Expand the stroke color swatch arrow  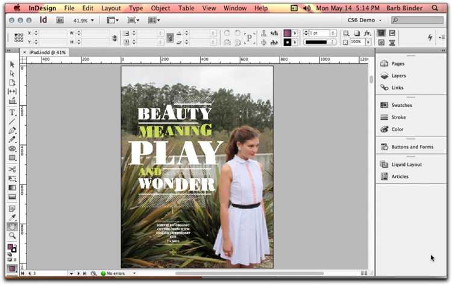click(x=295, y=42)
